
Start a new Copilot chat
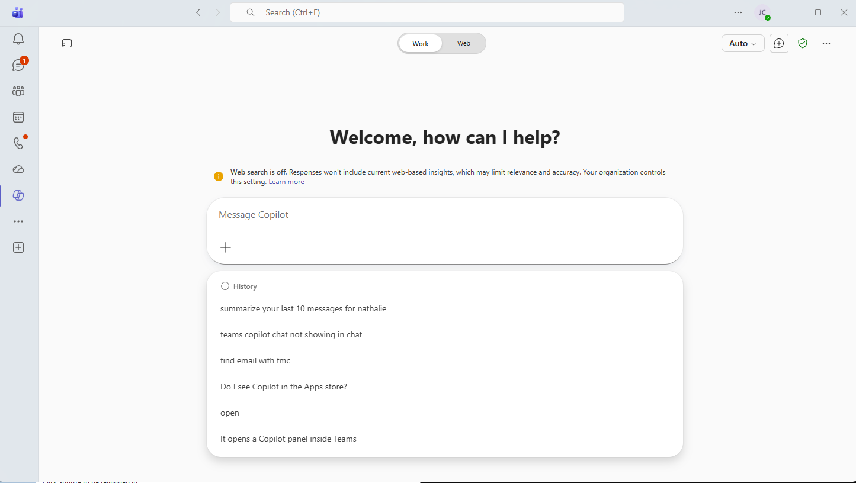[779, 43]
